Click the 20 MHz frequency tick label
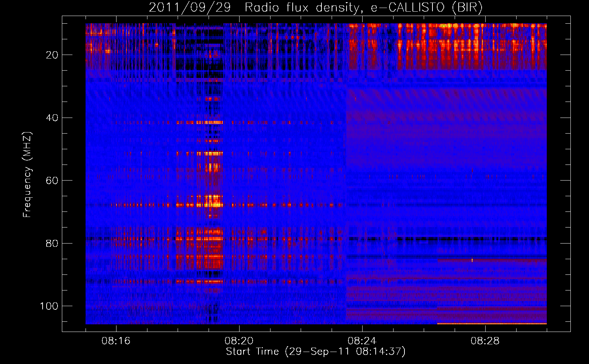This screenshot has width=589, height=364. click(x=52, y=55)
